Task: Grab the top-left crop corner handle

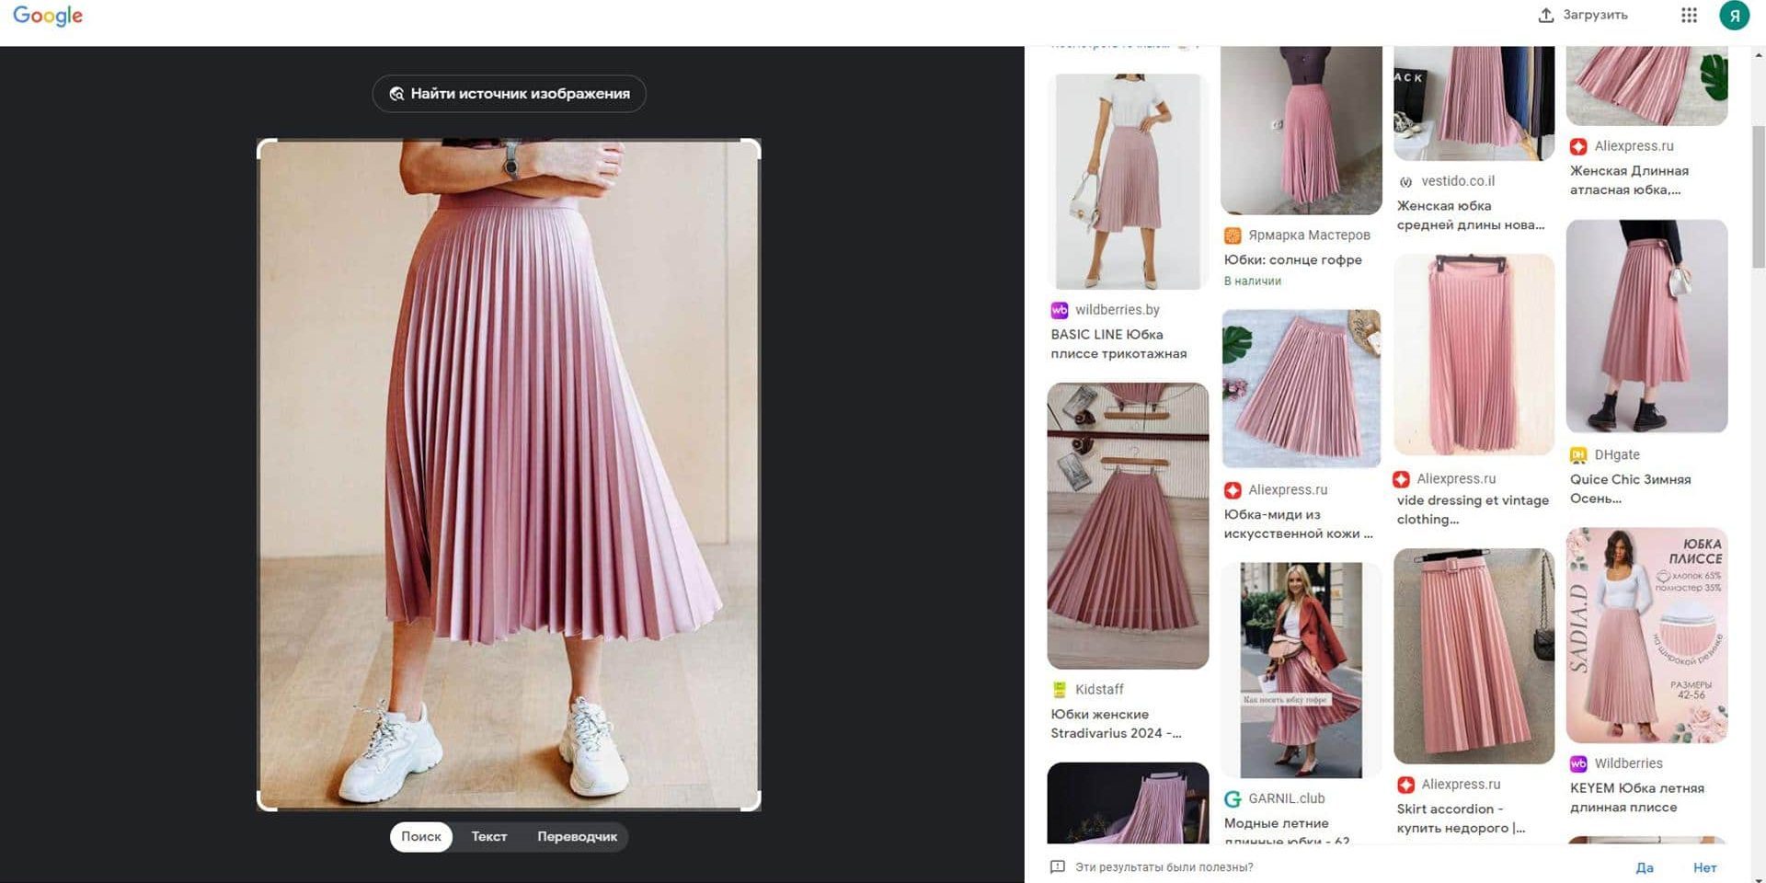Action: pyautogui.click(x=267, y=148)
